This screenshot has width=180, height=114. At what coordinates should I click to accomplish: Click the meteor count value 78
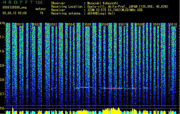(41, 13)
